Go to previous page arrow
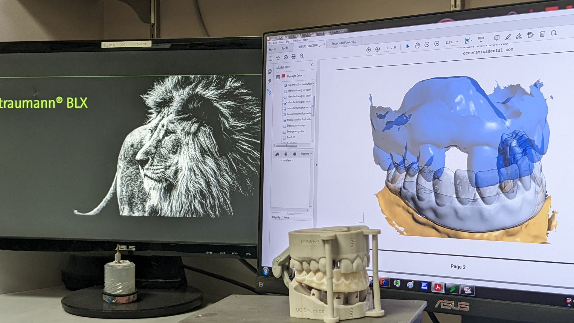 368,50
